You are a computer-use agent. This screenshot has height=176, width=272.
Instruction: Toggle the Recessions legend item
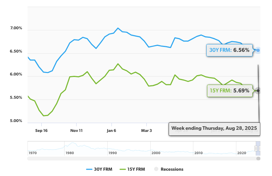click(x=169, y=169)
